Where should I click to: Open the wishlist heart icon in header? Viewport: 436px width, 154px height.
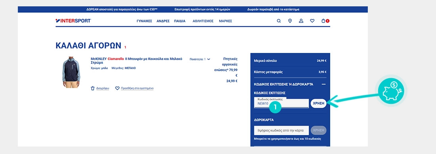coord(312,21)
